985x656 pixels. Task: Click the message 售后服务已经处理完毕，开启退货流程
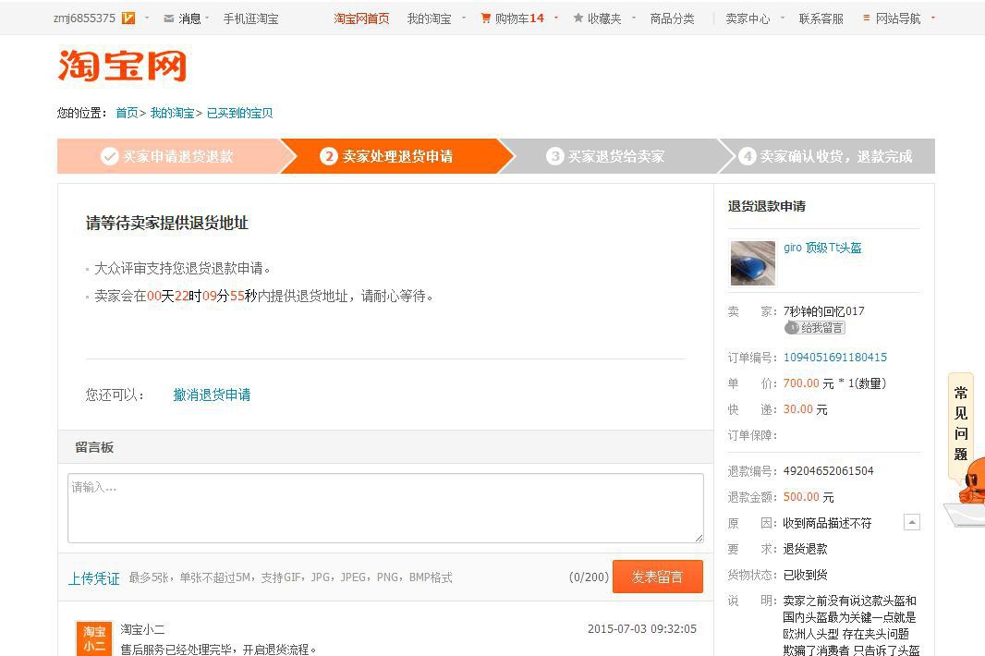coord(219,650)
